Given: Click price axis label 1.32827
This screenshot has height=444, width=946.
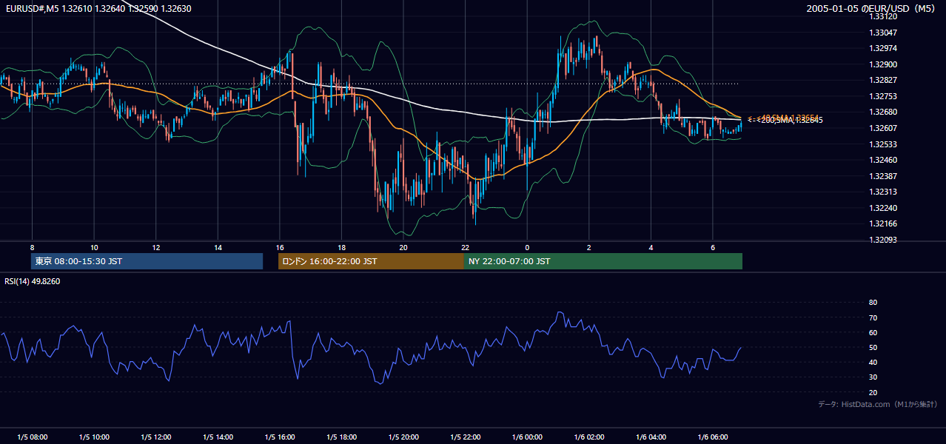Looking at the screenshot, I should pos(883,80).
